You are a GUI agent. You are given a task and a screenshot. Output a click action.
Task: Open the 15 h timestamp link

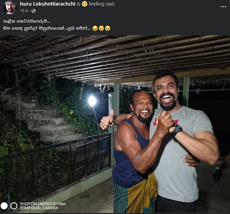(x=24, y=11)
